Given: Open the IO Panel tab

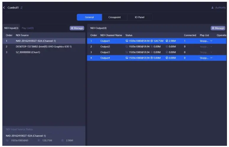Looking at the screenshot, I should pos(140,17).
